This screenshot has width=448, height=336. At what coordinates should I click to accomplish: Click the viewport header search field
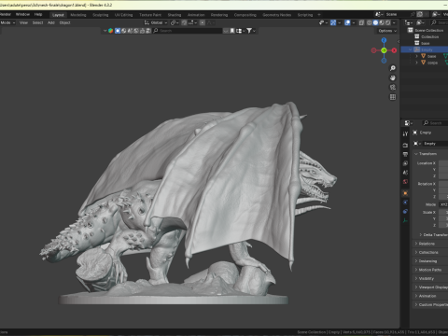pyautogui.click(x=187, y=31)
